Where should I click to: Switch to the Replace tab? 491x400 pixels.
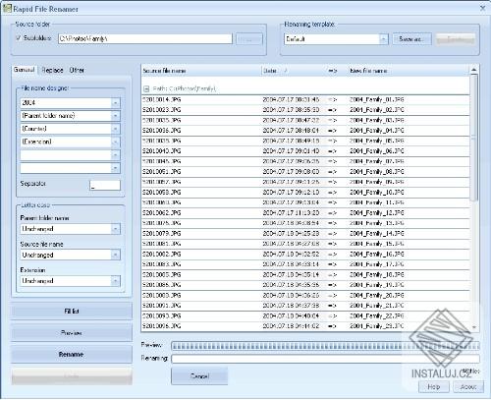(x=52, y=70)
